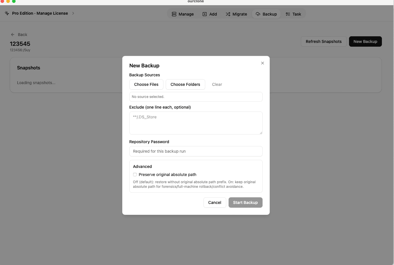Clear the selected backup sources
The image size is (394, 265).
pyautogui.click(x=217, y=84)
